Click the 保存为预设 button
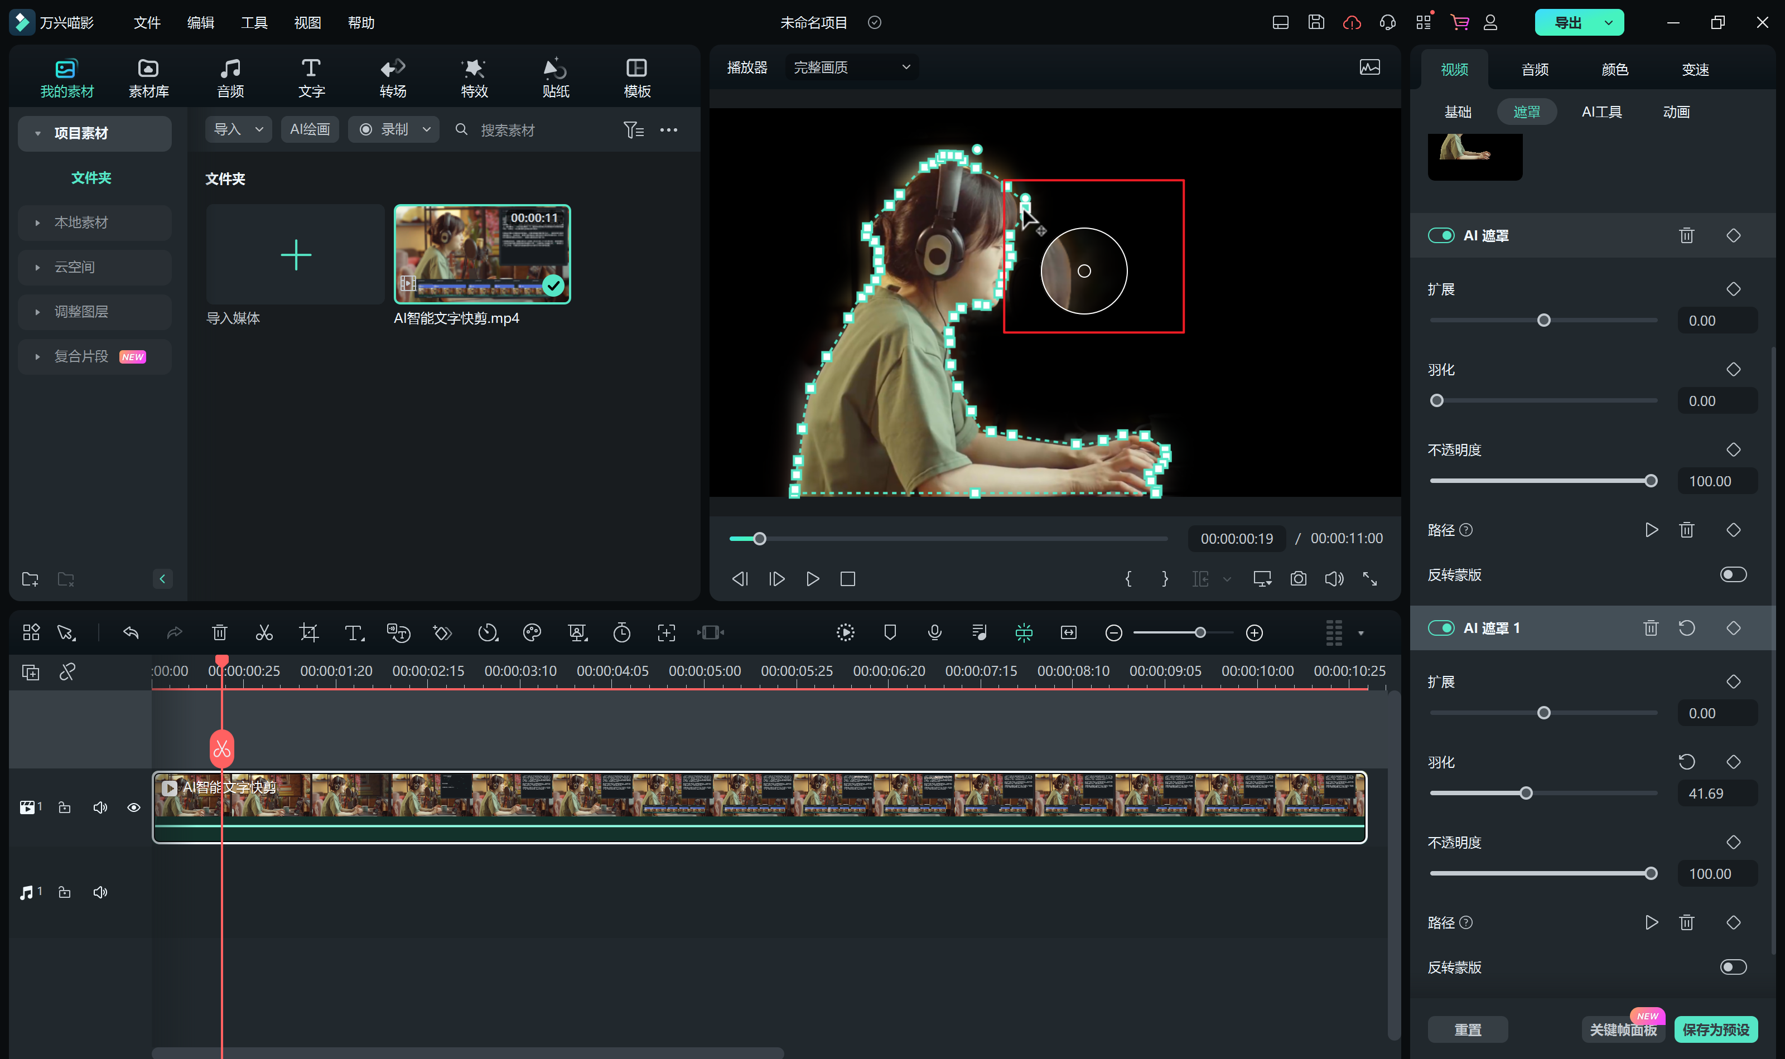1785x1059 pixels. pos(1715,1029)
